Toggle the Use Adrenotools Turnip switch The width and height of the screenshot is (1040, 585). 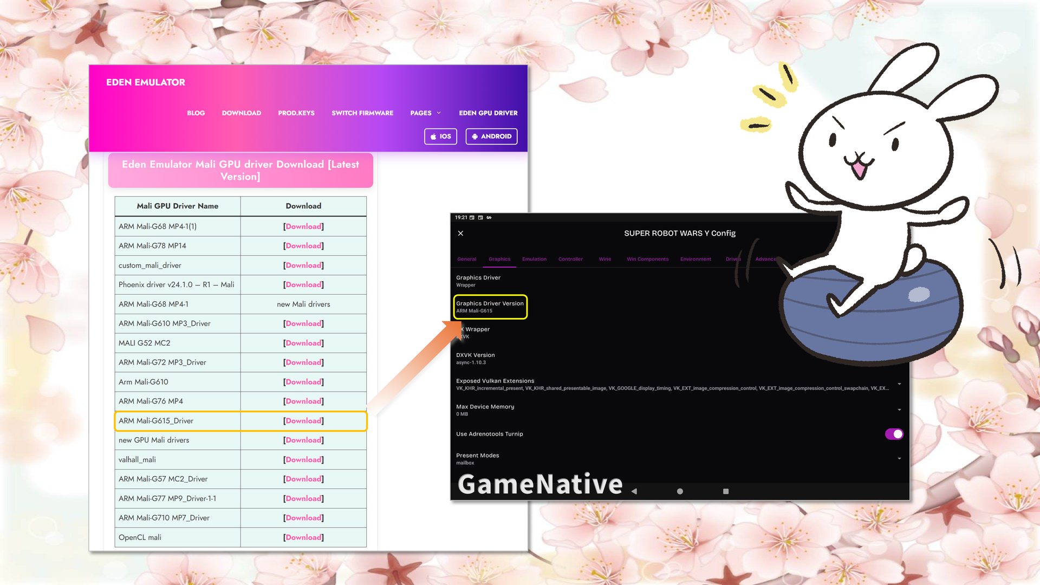pyautogui.click(x=894, y=434)
